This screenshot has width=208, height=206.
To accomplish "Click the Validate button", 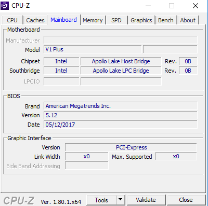I will pos(146,200).
